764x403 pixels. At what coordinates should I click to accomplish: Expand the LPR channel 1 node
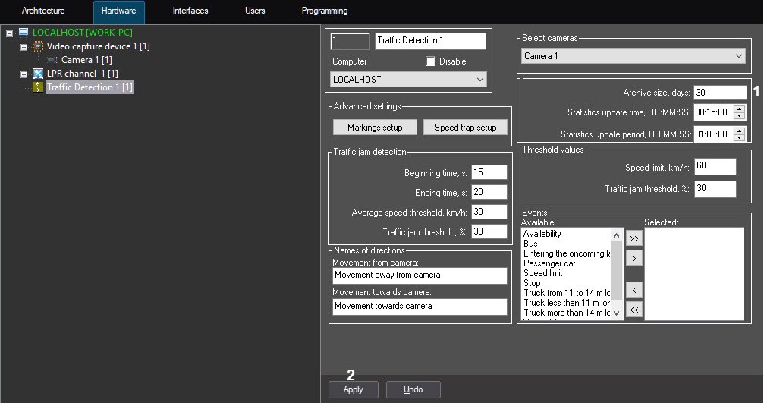point(24,74)
